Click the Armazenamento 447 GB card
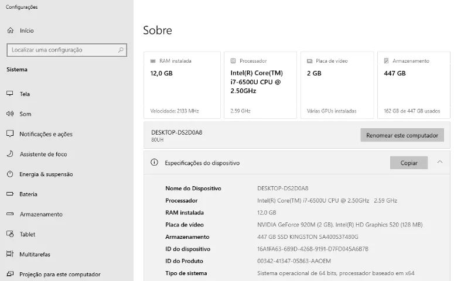This screenshot has height=281, width=454. [x=414, y=85]
